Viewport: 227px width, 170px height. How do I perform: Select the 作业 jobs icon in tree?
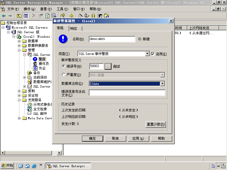pyautogui.click(x=35, y=68)
